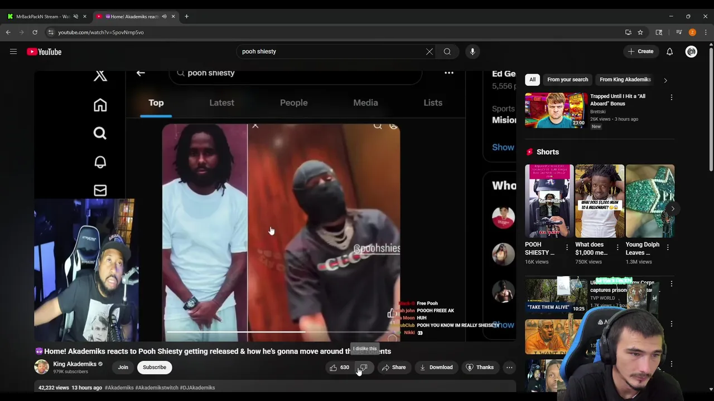Open options for Trapped Until I Hit video
The width and height of the screenshot is (714, 401).
pos(672,97)
